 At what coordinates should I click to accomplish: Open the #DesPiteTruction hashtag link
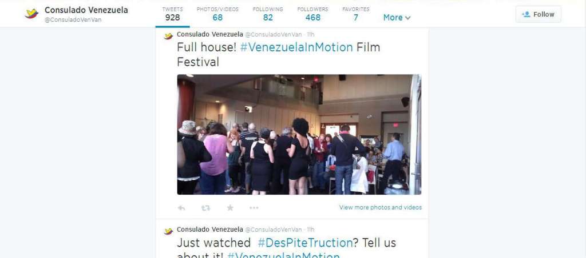305,243
